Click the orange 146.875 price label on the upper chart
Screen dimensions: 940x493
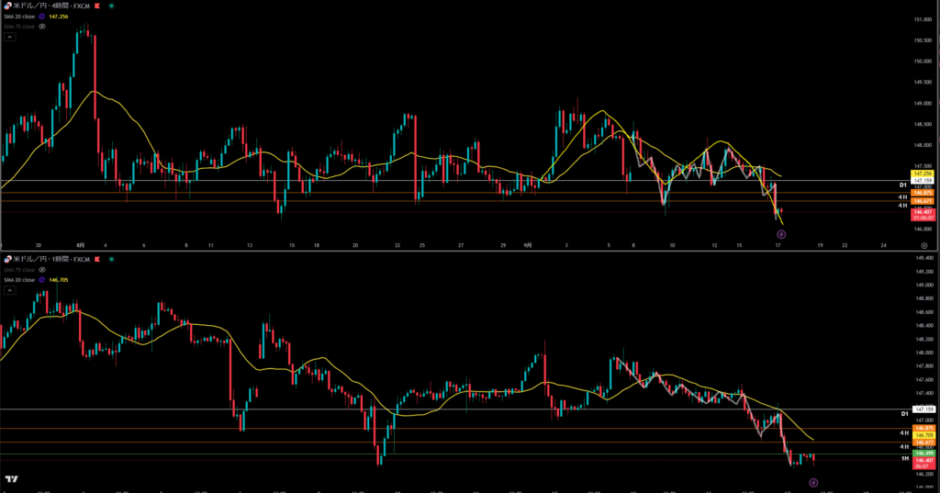point(922,194)
